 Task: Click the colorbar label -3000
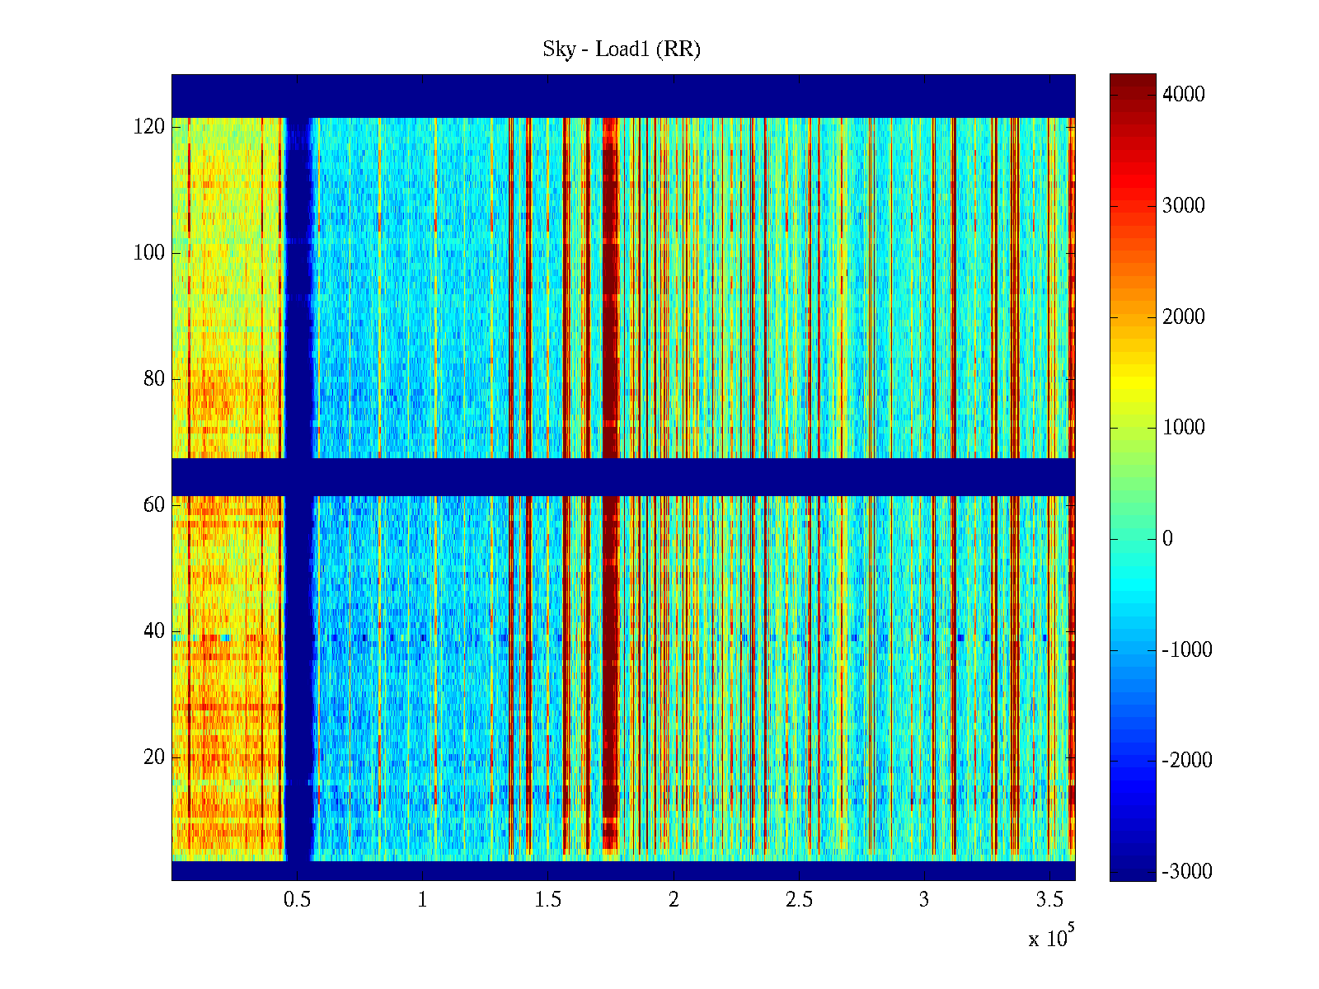[x=1186, y=872]
